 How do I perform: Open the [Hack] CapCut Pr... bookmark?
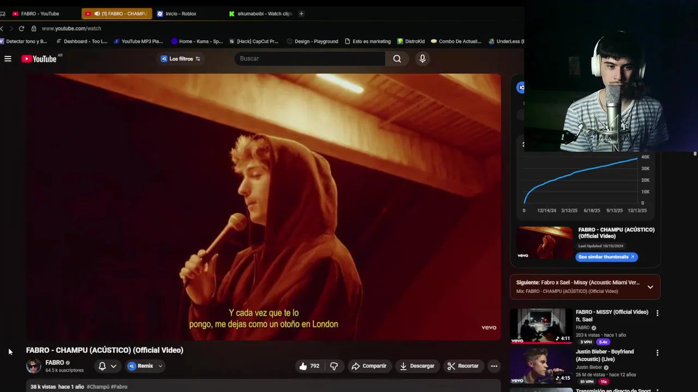tap(254, 41)
